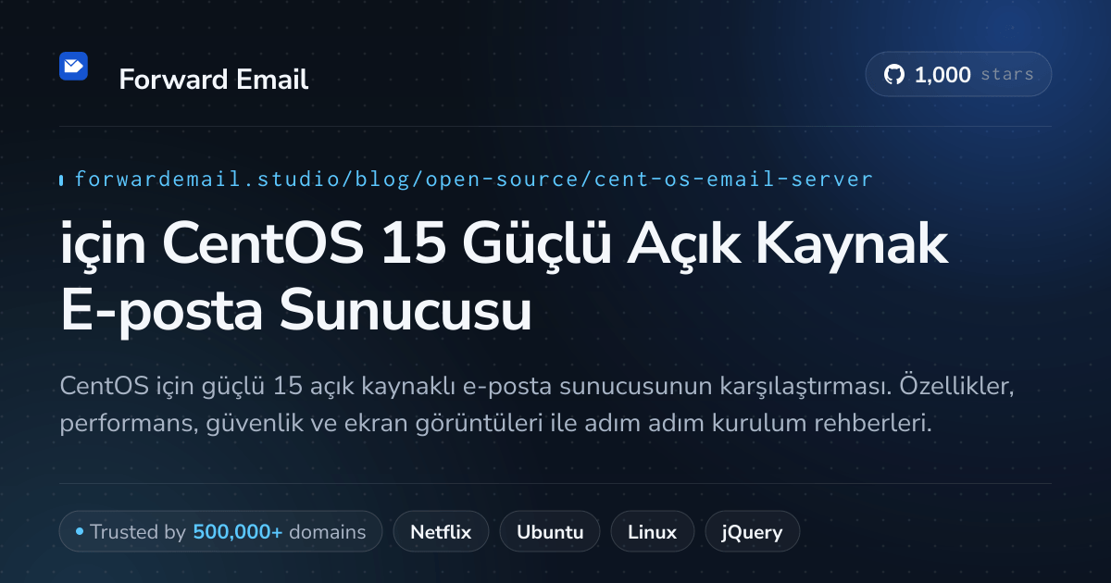Click the GitHub octocat icon
1111x583 pixels.
pos(894,75)
